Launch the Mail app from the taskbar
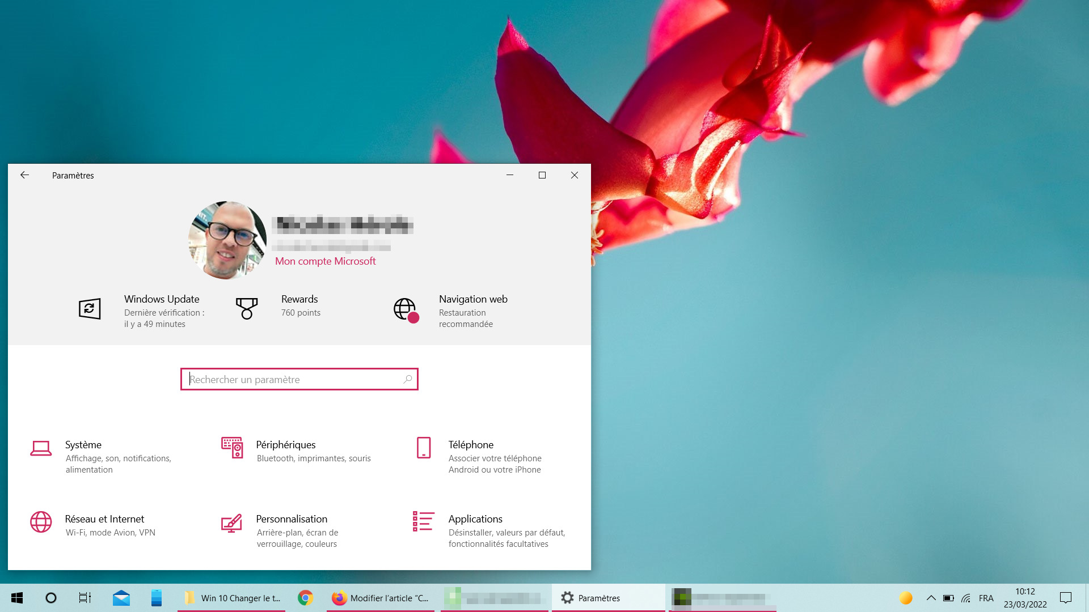 click(121, 598)
